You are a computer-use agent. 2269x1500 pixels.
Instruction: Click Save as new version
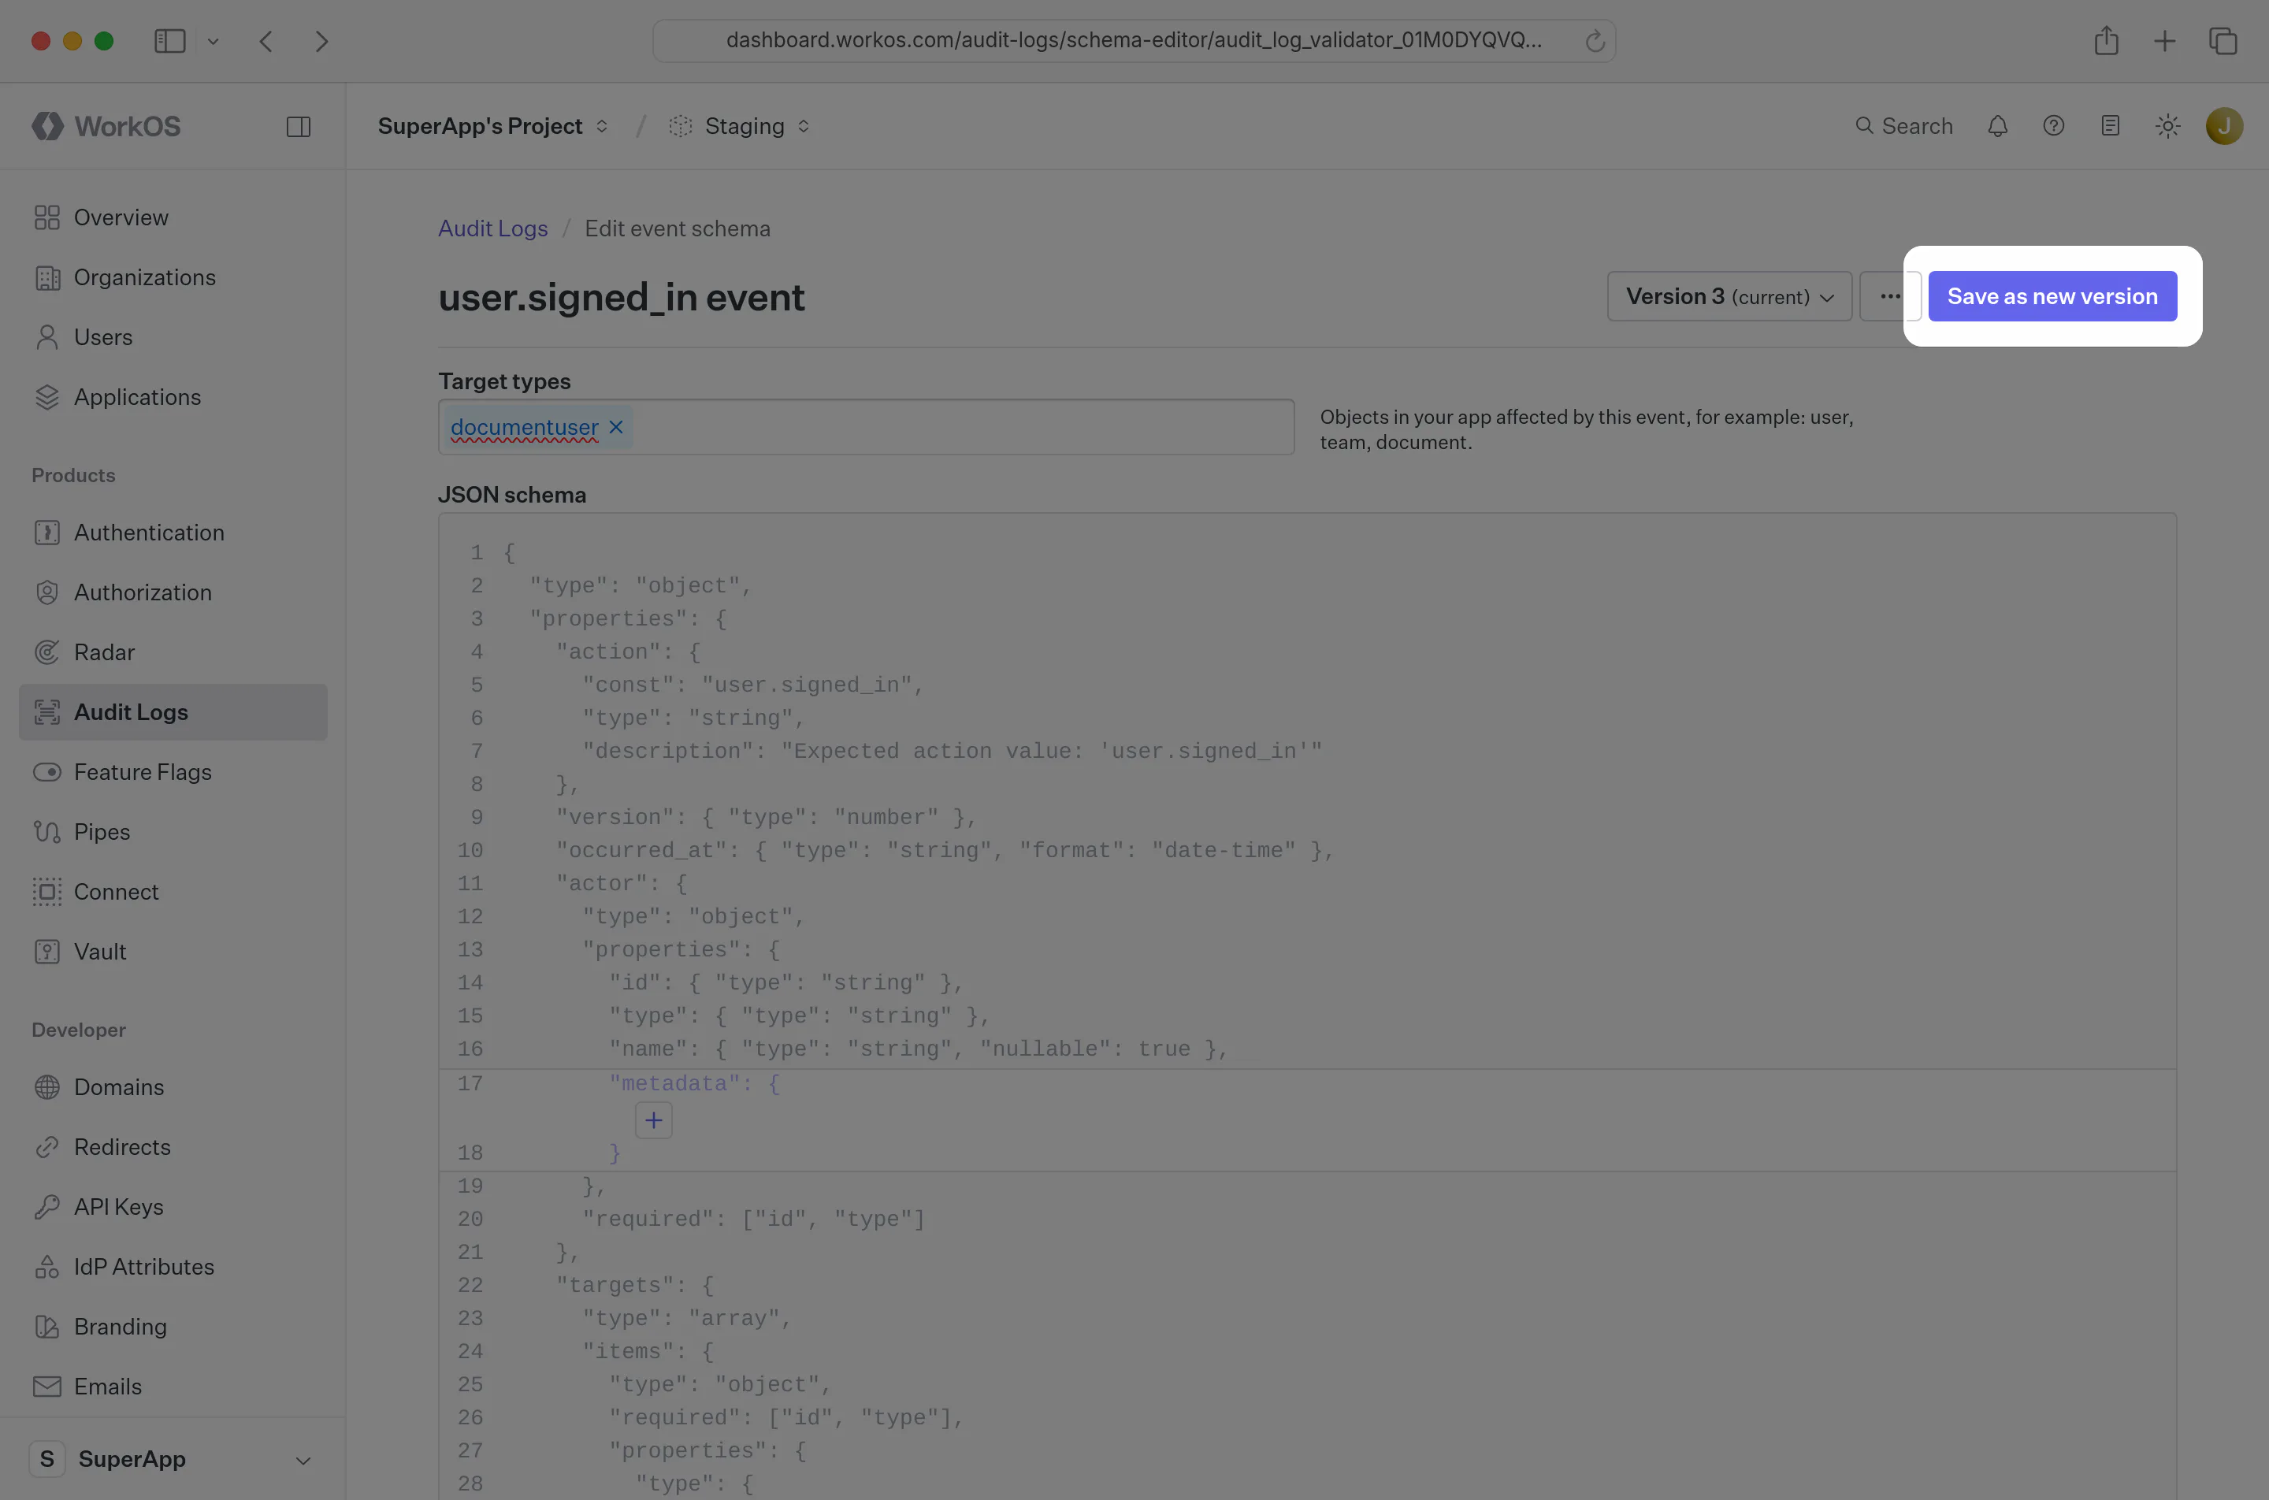point(2052,296)
